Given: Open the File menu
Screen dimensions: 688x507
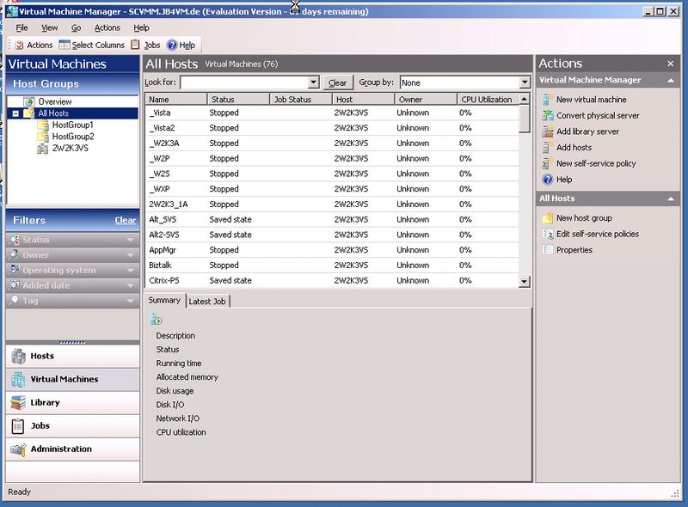Looking at the screenshot, I should click(22, 27).
